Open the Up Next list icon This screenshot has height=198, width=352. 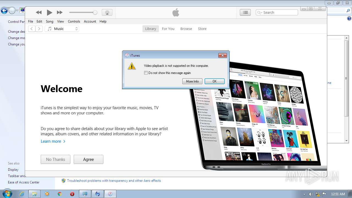point(245,12)
